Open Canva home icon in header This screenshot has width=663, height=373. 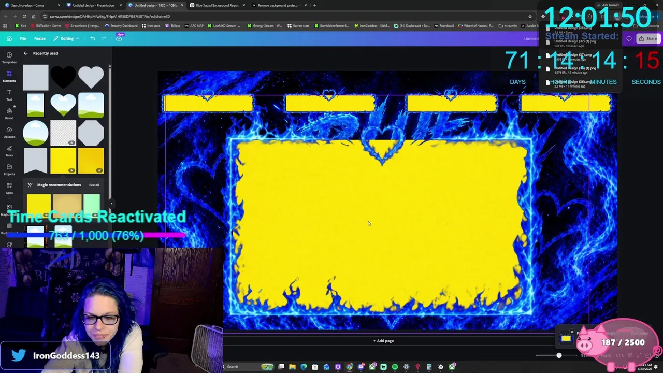pyautogui.click(x=9, y=38)
